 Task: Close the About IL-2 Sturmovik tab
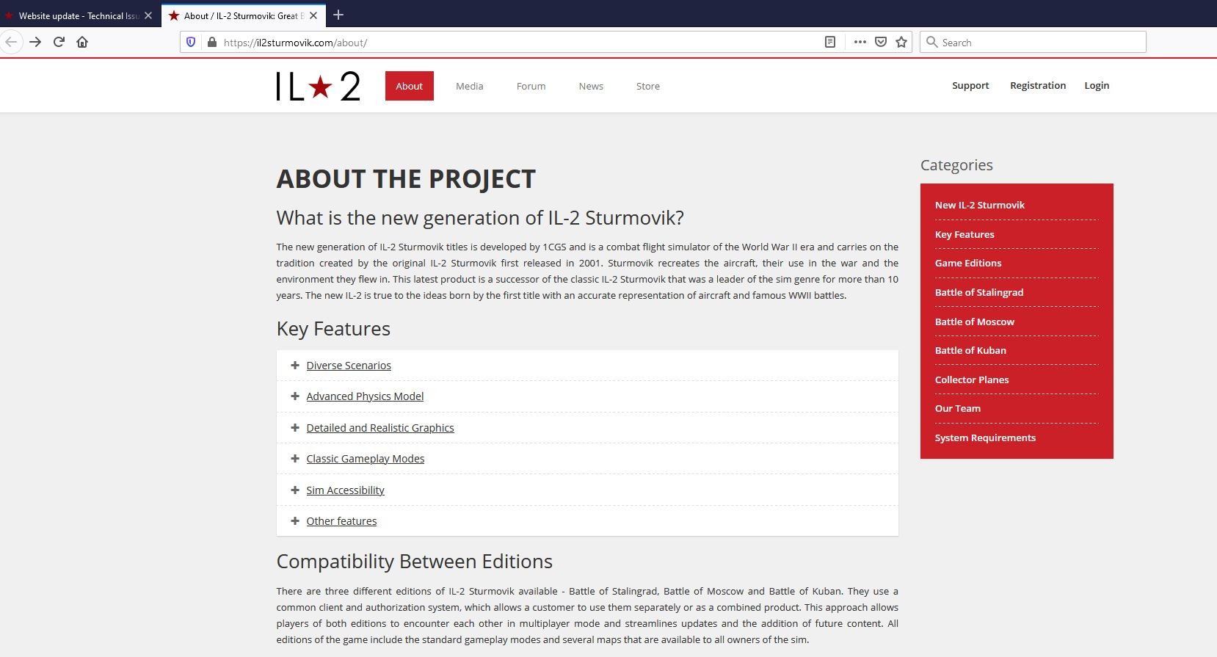[313, 15]
